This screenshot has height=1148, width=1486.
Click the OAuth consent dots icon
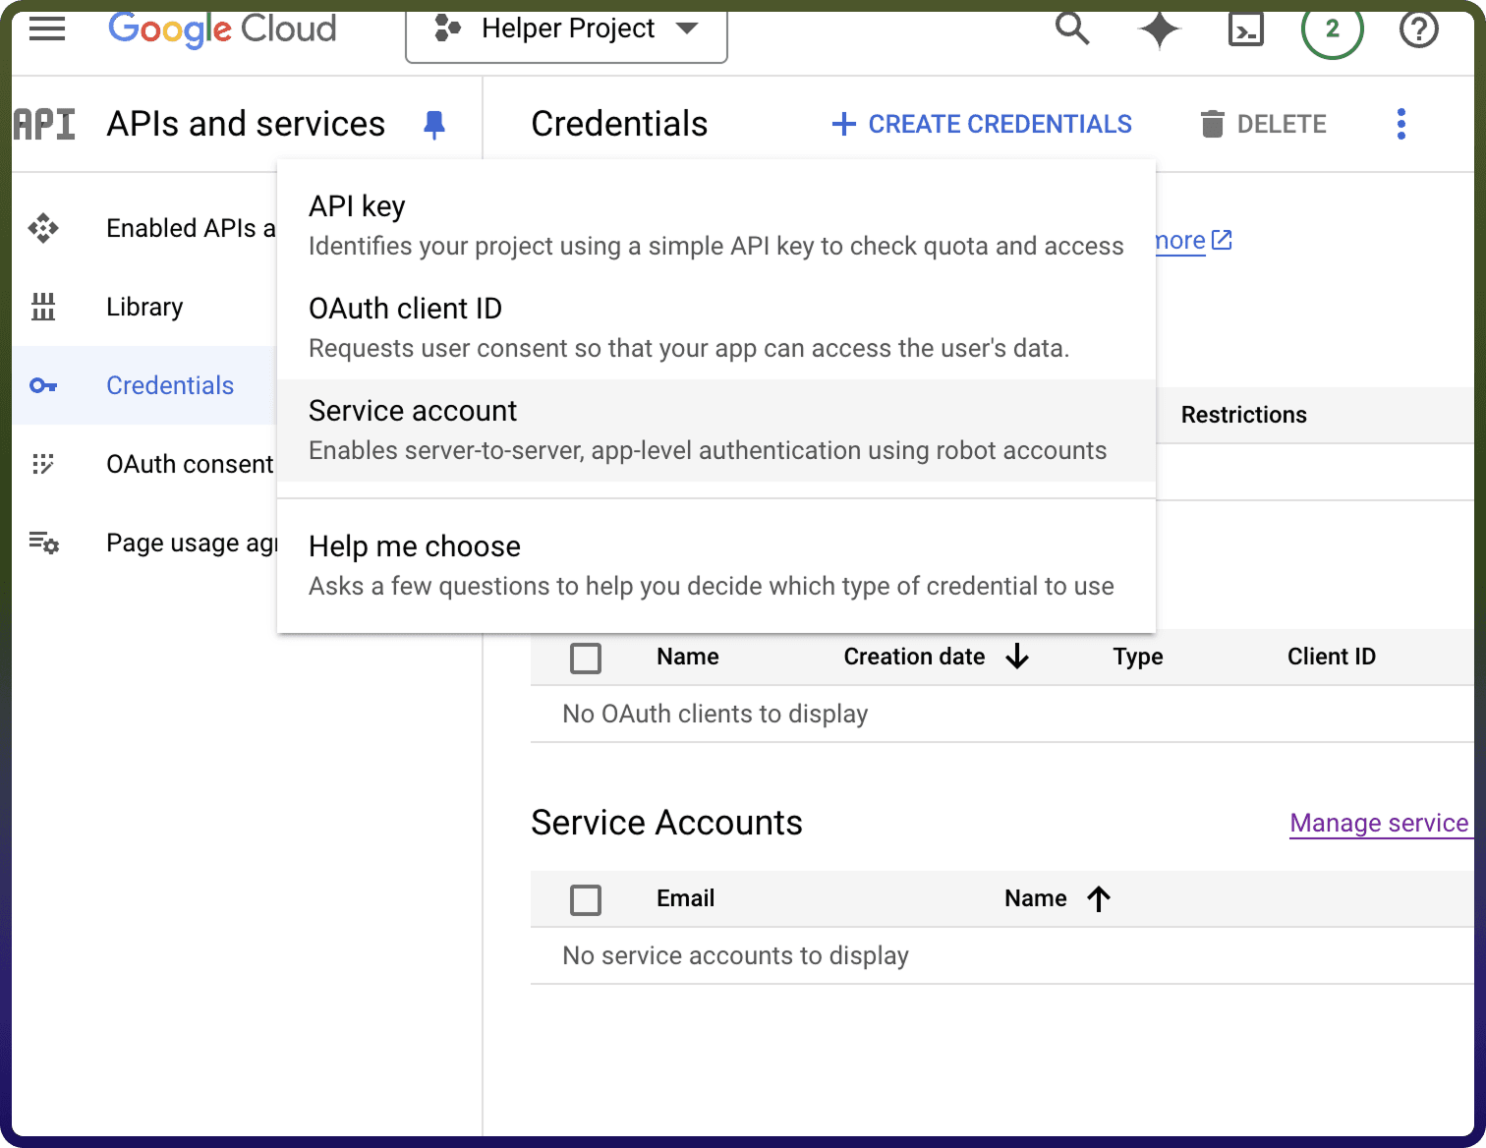(43, 464)
